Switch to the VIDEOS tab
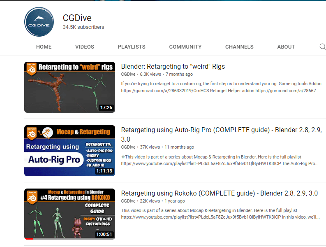 point(85,47)
